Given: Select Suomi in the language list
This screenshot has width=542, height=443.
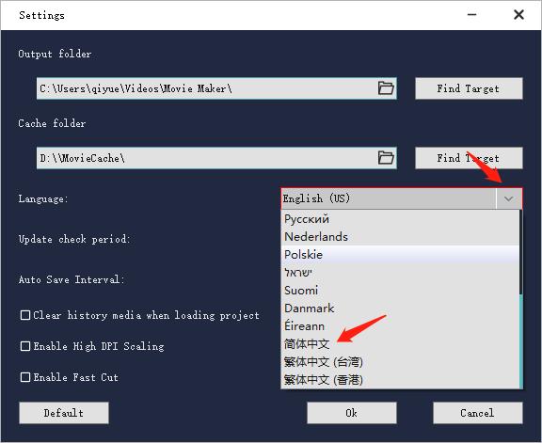Looking at the screenshot, I should click(400, 291).
